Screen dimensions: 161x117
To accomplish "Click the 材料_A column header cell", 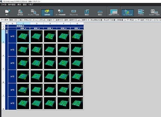I will pos(23,28).
